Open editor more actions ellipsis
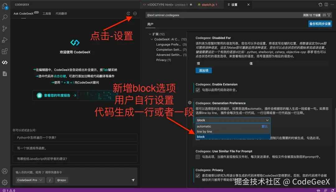This screenshot has width=336, height=192. point(332,4)
